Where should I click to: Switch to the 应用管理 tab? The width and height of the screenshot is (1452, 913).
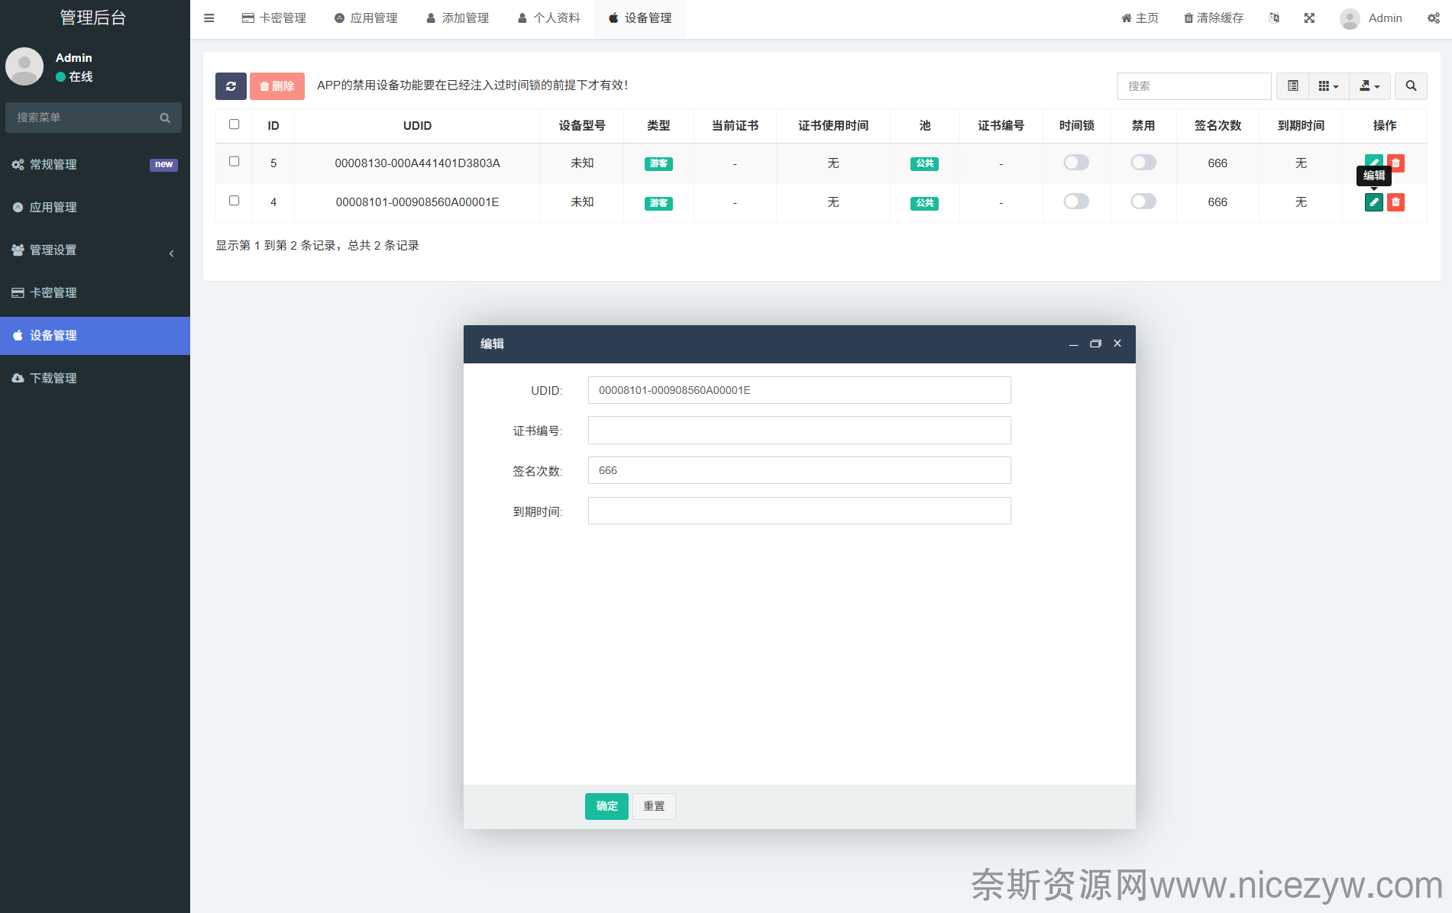(x=366, y=18)
